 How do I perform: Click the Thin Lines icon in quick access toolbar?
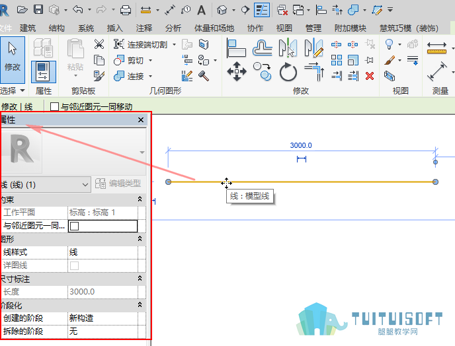pyautogui.click(x=262, y=10)
